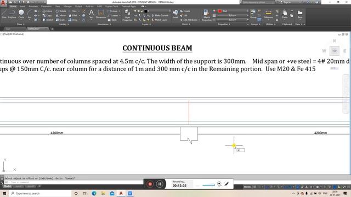The image size is (351, 197).
Task: Open the Output ribbon tab
Action: coord(78,6)
